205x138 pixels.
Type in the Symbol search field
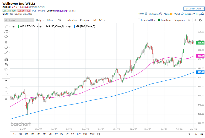coord(20,20)
